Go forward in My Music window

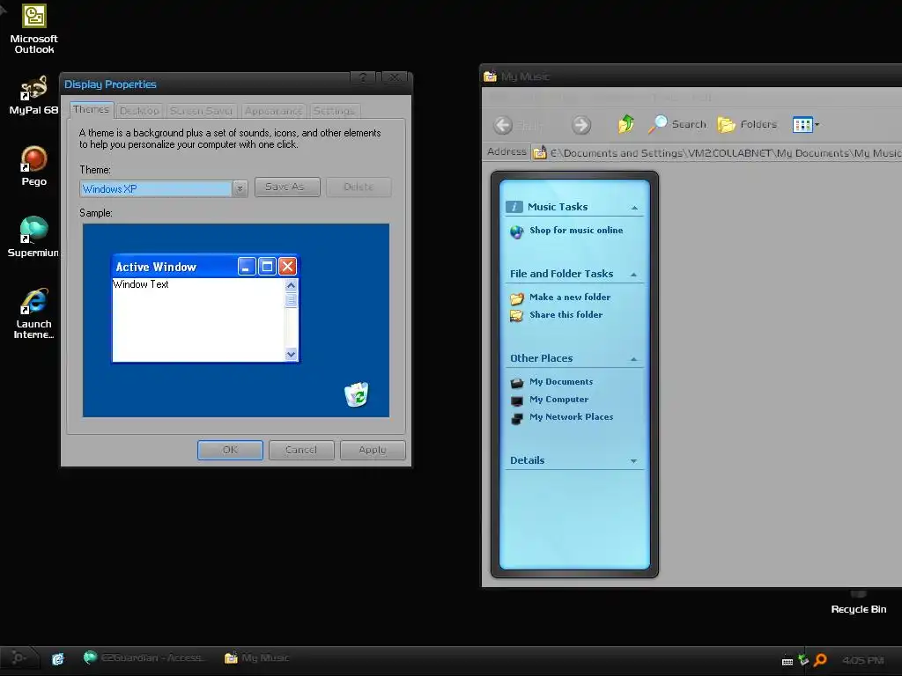(x=581, y=125)
